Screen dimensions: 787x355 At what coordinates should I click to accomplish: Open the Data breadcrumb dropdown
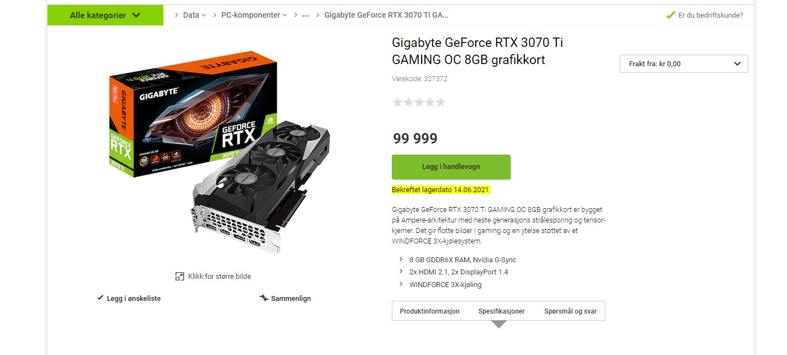195,15
